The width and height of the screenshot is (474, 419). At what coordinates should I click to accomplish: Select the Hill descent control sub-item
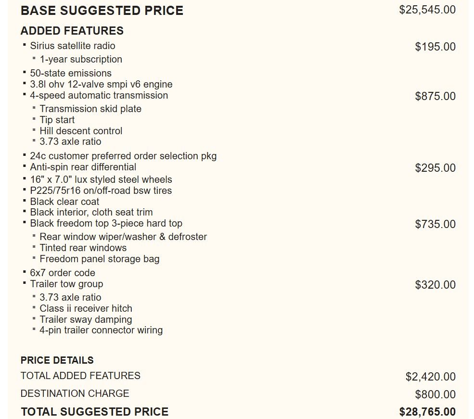click(81, 131)
